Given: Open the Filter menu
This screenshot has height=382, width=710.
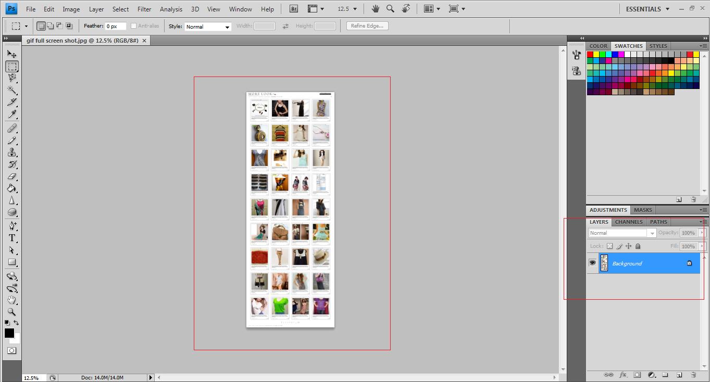Looking at the screenshot, I should [144, 9].
